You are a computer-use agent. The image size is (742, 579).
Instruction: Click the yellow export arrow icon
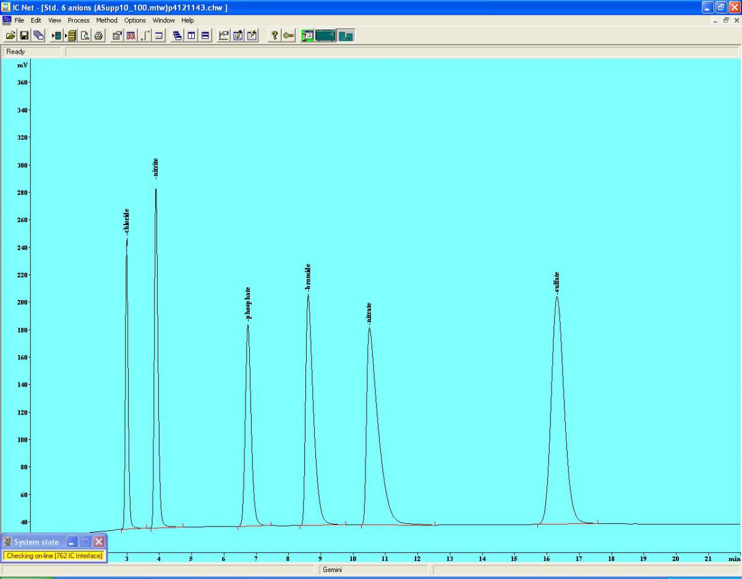[70, 35]
